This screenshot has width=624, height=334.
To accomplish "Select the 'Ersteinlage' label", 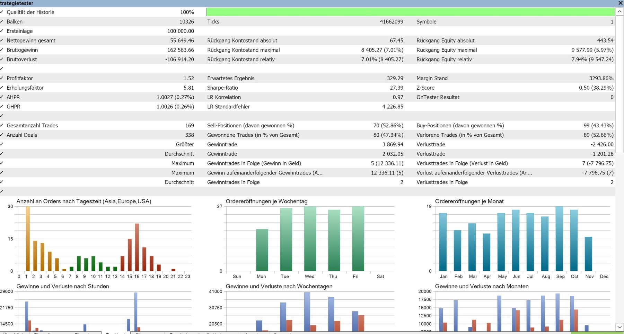I will tap(20, 31).
